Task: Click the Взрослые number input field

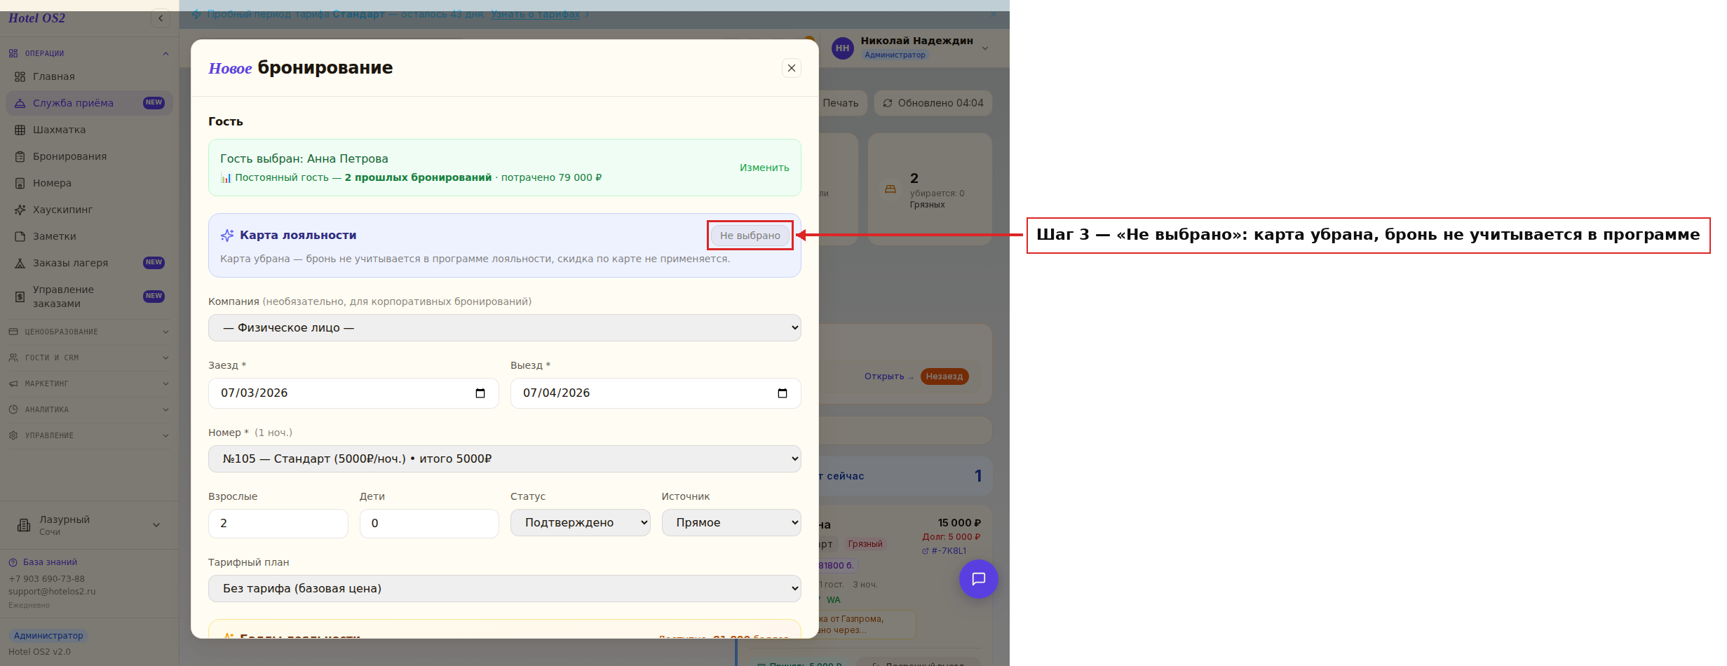Action: (278, 523)
